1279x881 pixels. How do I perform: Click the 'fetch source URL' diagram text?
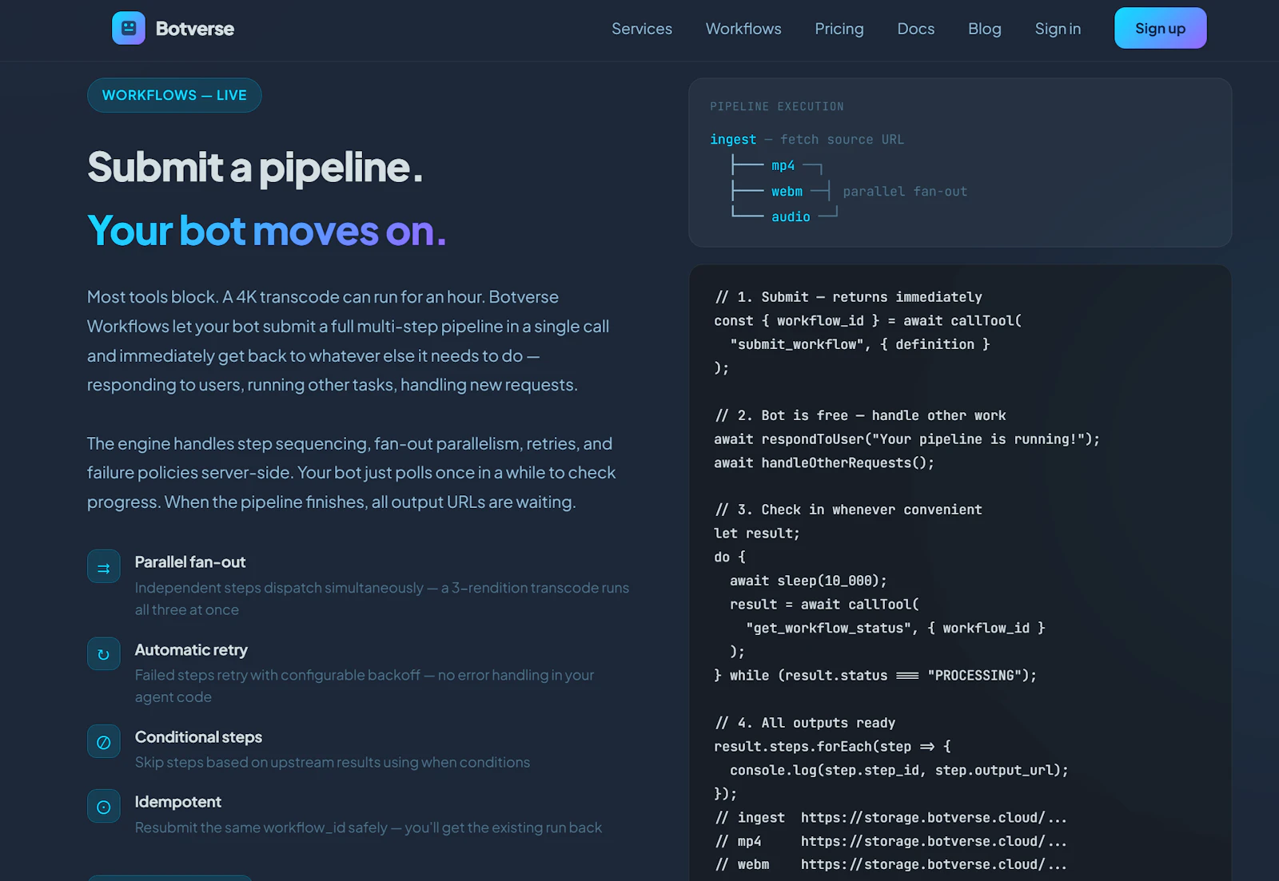[x=843, y=139]
